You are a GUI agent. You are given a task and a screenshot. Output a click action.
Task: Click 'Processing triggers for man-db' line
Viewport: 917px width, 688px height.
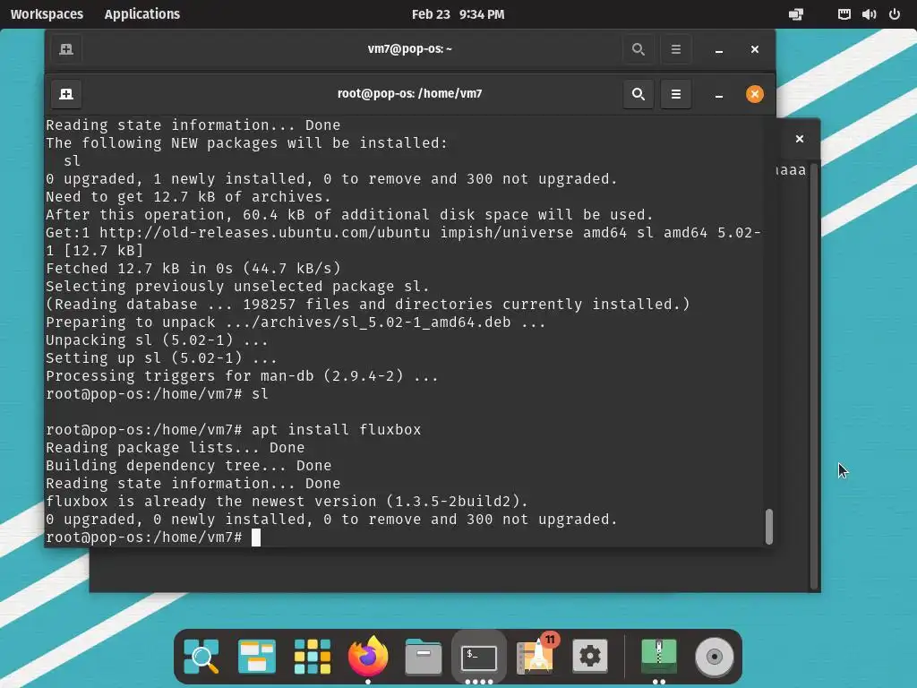point(242,375)
